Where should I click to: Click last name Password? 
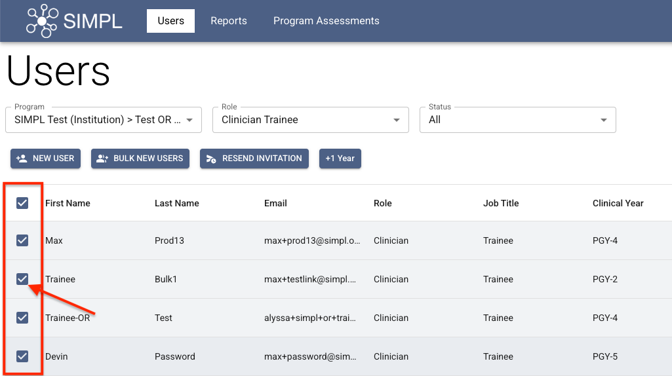click(x=175, y=356)
